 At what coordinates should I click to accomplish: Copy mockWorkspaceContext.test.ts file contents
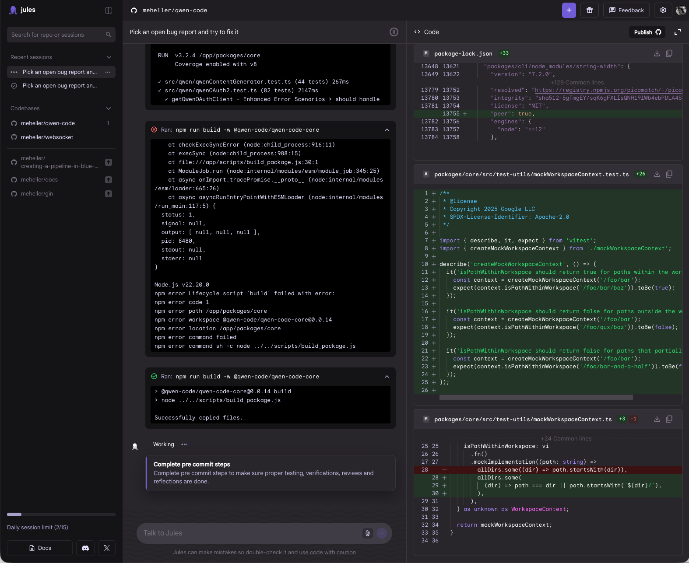(x=669, y=174)
